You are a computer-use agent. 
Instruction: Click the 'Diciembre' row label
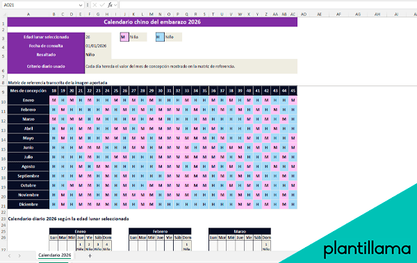point(28,204)
